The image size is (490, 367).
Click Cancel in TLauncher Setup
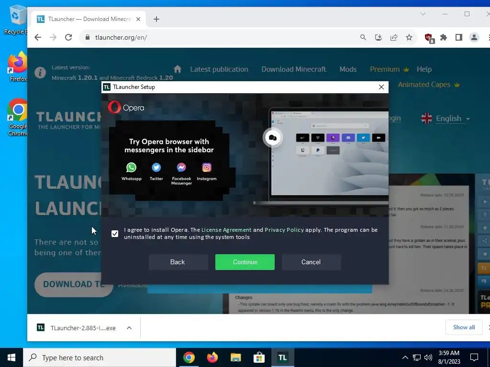pos(311,262)
